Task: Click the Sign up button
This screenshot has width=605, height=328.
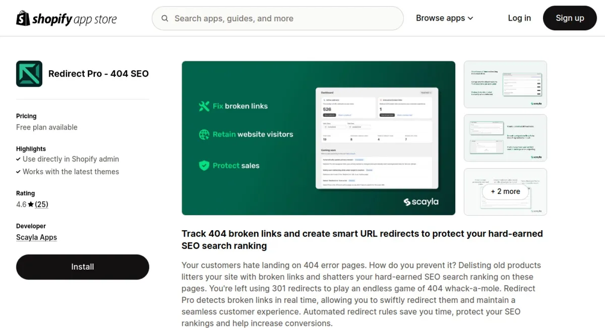Action: pyautogui.click(x=570, y=18)
